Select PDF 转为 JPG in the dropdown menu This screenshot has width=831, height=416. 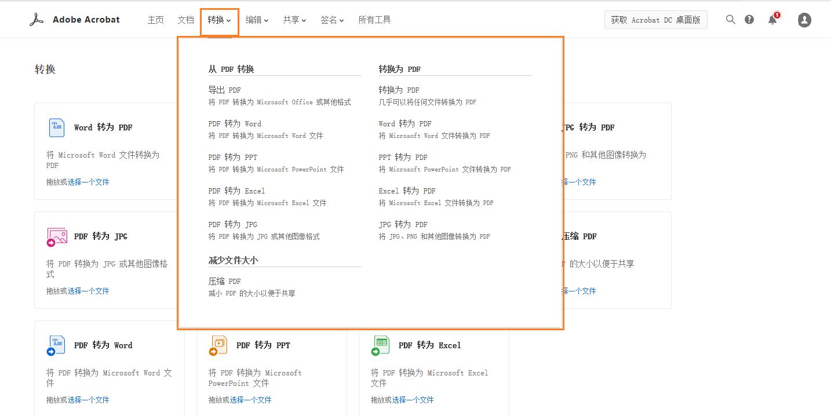[x=233, y=224]
